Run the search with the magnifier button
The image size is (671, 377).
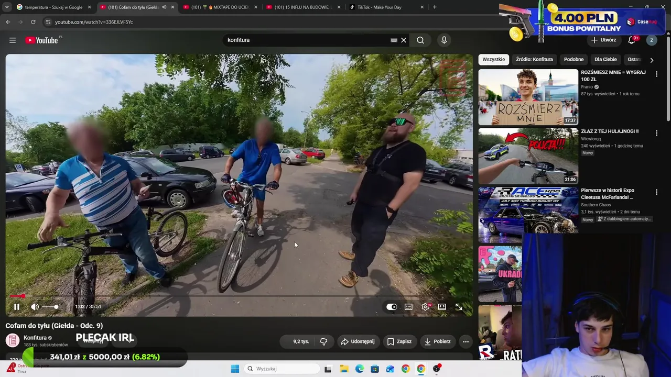click(x=420, y=40)
